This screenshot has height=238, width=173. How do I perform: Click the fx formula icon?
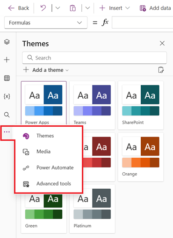[105, 22]
